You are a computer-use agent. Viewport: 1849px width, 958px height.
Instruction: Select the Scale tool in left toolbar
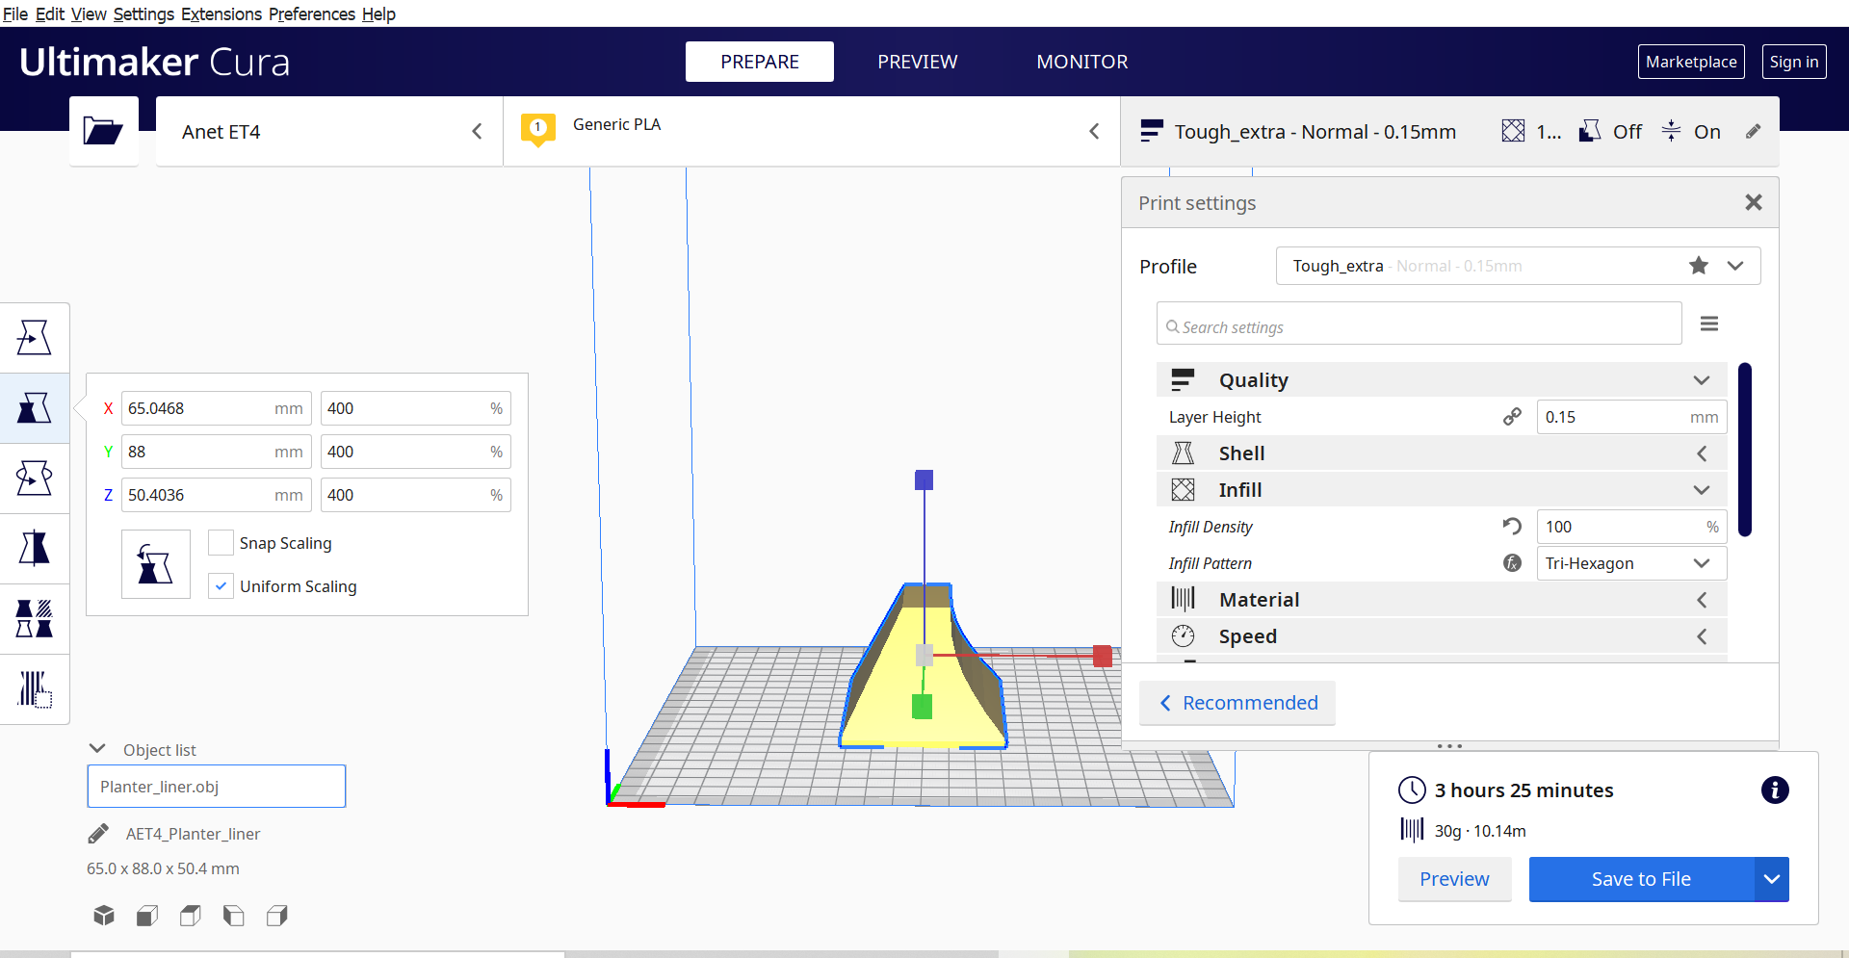click(x=34, y=408)
